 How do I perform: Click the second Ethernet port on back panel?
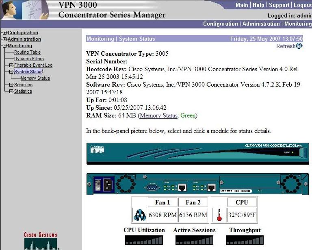pyautogui.click(x=212, y=187)
